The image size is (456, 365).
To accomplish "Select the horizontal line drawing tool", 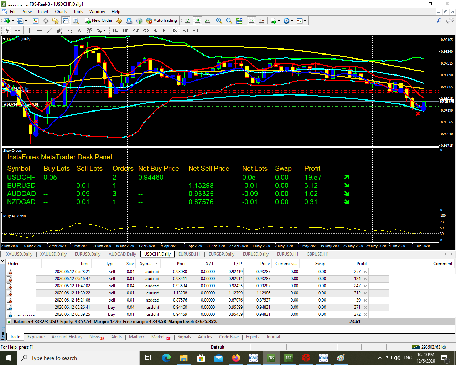I will [39, 30].
